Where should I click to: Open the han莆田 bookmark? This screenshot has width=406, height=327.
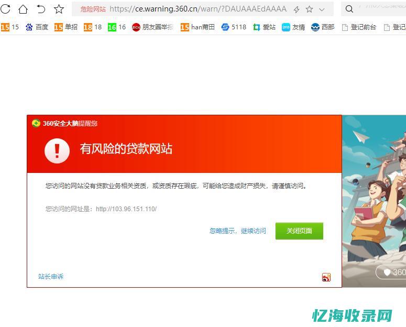197,27
